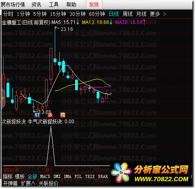Switch to the 月线 monthly period
The height and width of the screenshot is (189, 196).
(141, 14)
